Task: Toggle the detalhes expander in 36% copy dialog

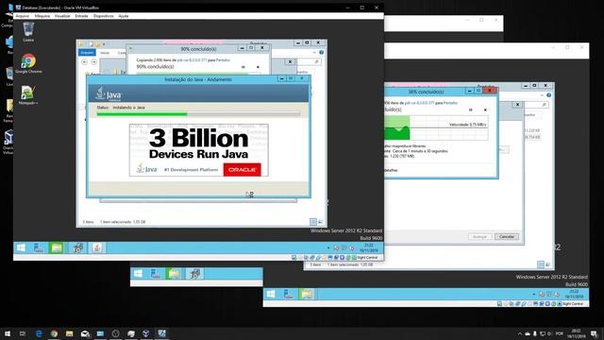Action: [x=391, y=170]
